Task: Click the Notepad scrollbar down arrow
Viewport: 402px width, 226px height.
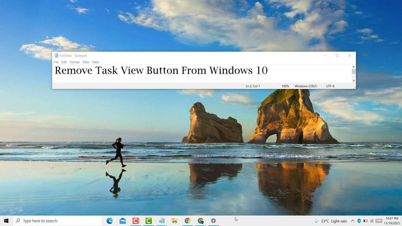Action: (354, 81)
